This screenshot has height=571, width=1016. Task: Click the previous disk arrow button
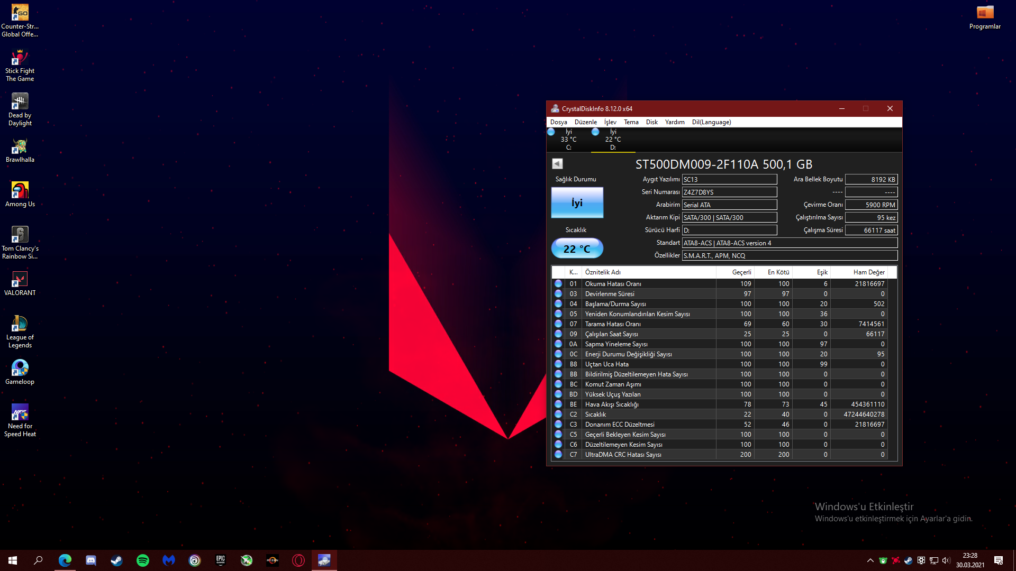click(557, 164)
